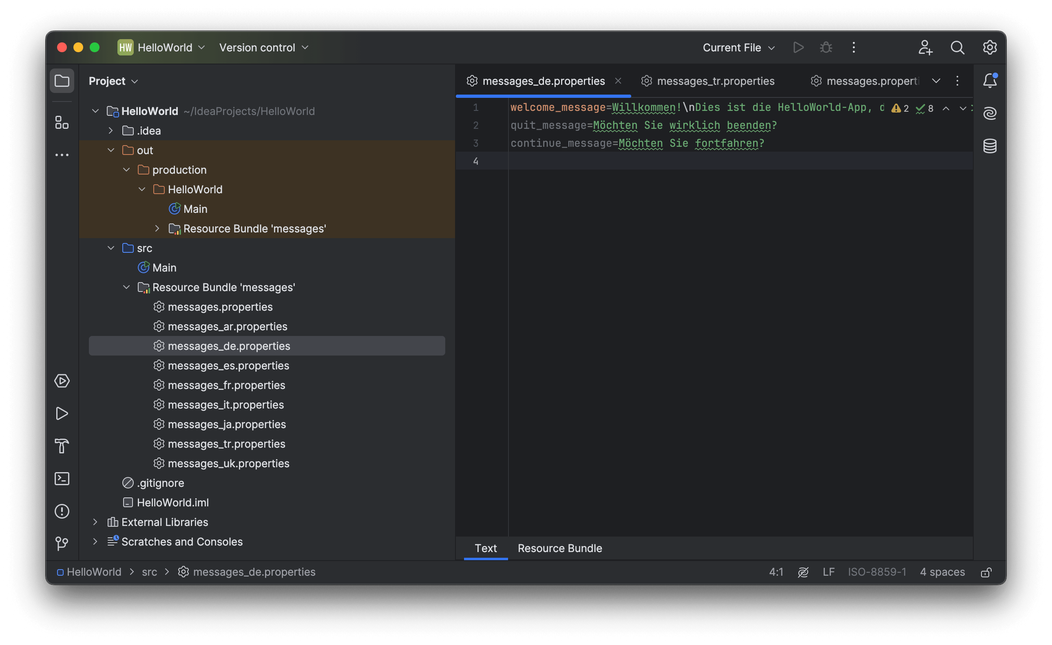Open IDE Settings gear icon

pyautogui.click(x=990, y=47)
